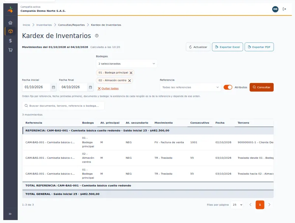
Task: Sort by Tercero column header
Action: click(243, 123)
